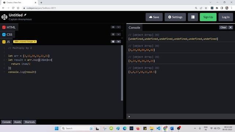Image resolution: width=235 pixels, height=132 pixels.
Task: Switch to Chrome in taskbar
Action: point(165,128)
